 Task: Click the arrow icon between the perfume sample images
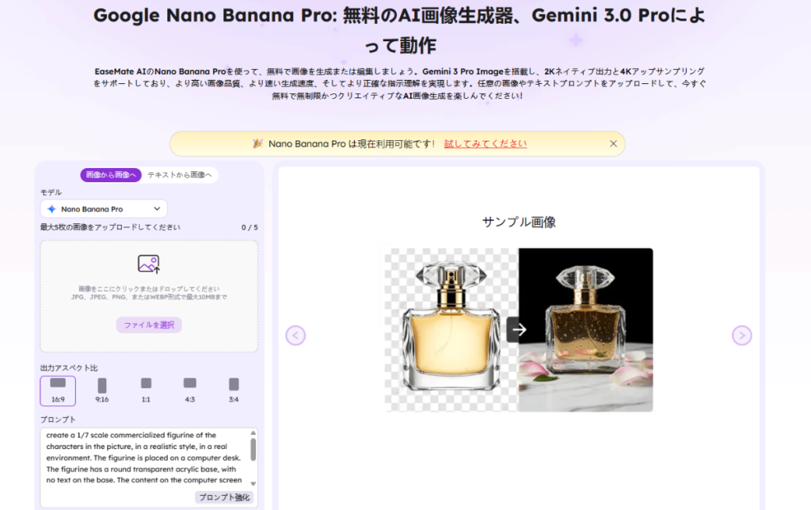518,329
